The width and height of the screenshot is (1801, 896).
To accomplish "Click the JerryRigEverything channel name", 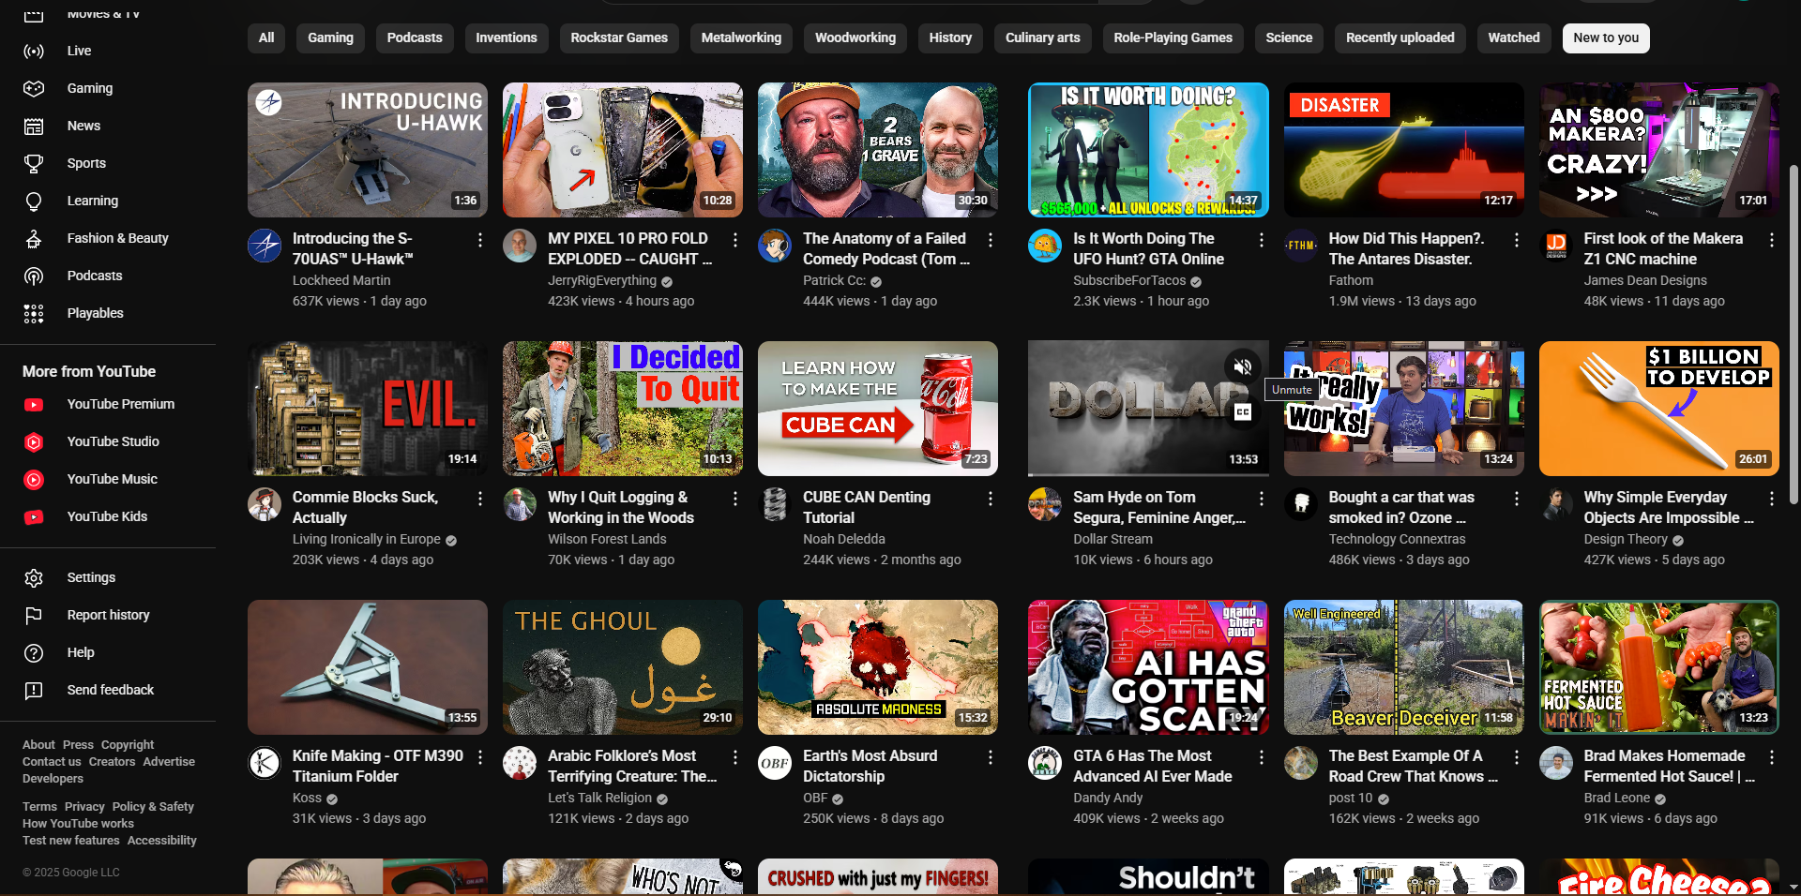I will [x=601, y=280].
